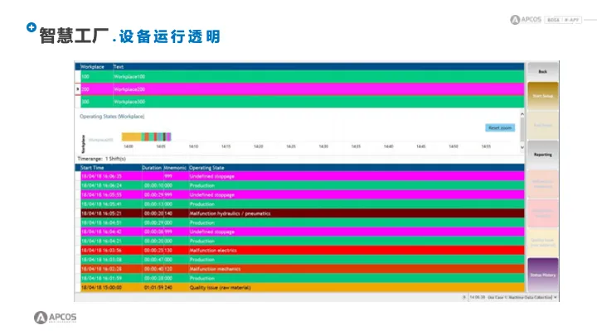The width and height of the screenshot is (597, 335).
Task: Click the Start Setup button
Action: coord(543,96)
